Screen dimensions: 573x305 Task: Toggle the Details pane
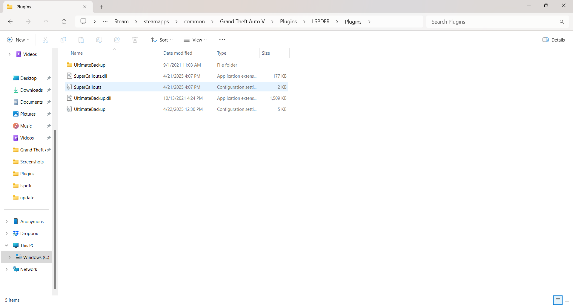coord(554,40)
